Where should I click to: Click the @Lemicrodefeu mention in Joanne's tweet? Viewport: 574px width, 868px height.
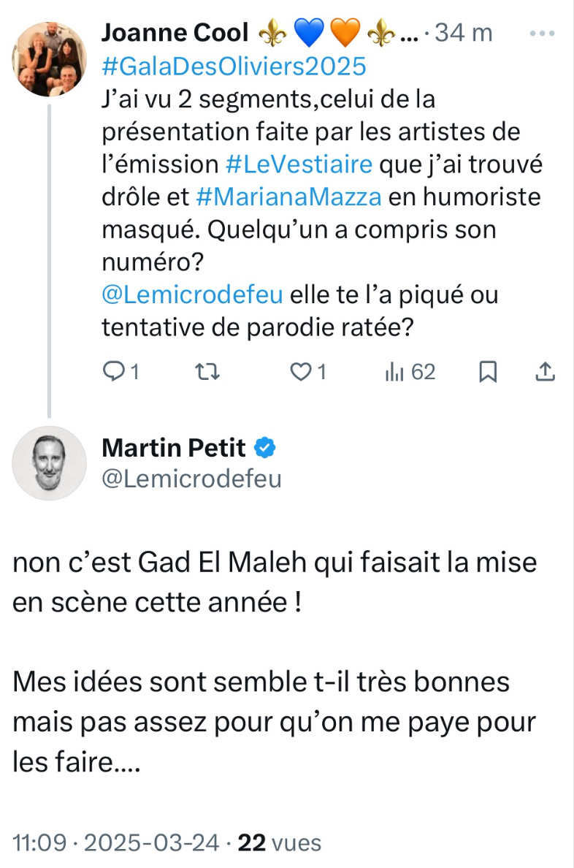click(x=192, y=294)
